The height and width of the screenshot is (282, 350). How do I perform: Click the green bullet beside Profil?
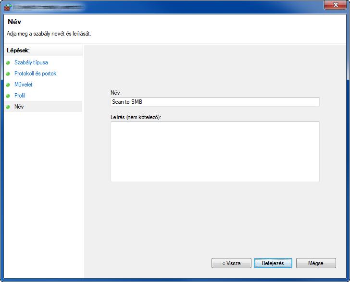(x=8, y=96)
